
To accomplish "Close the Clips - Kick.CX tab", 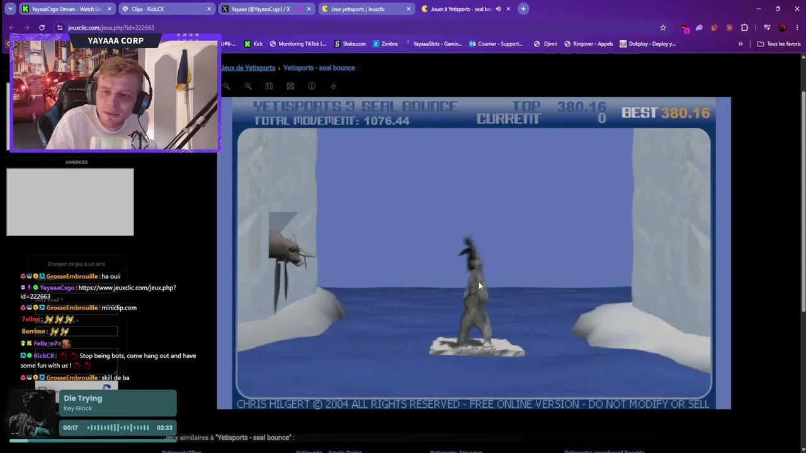I will pyautogui.click(x=209, y=9).
